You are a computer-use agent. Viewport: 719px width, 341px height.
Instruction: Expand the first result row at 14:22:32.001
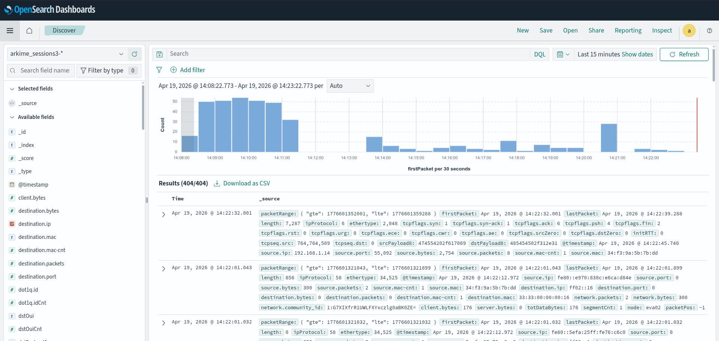point(163,215)
